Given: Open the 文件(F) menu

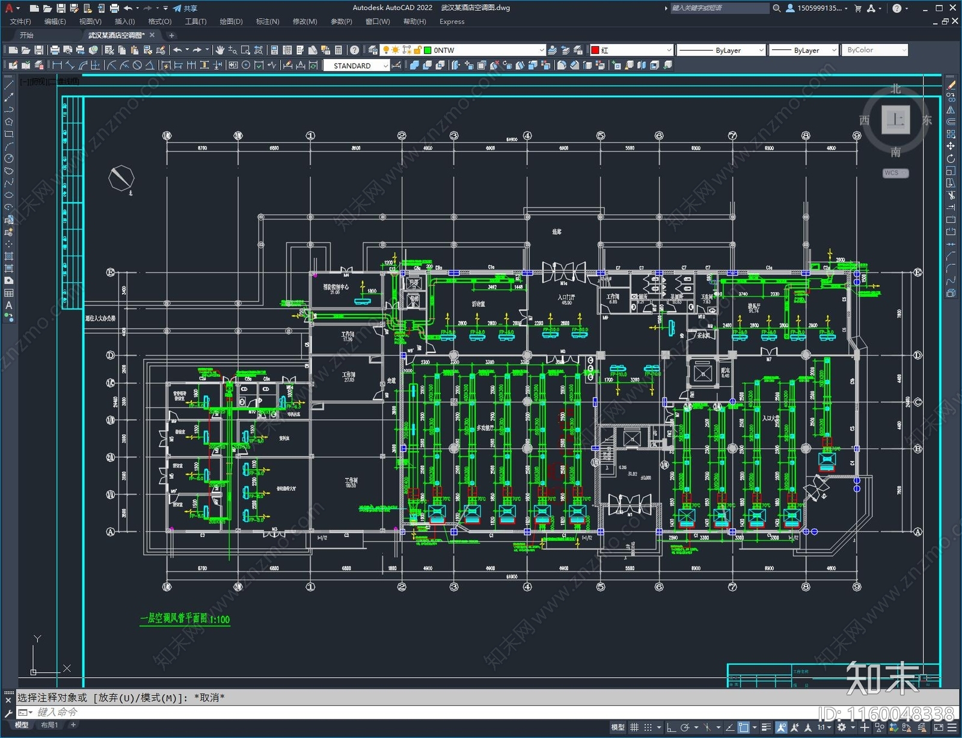Looking at the screenshot, I should [20, 21].
